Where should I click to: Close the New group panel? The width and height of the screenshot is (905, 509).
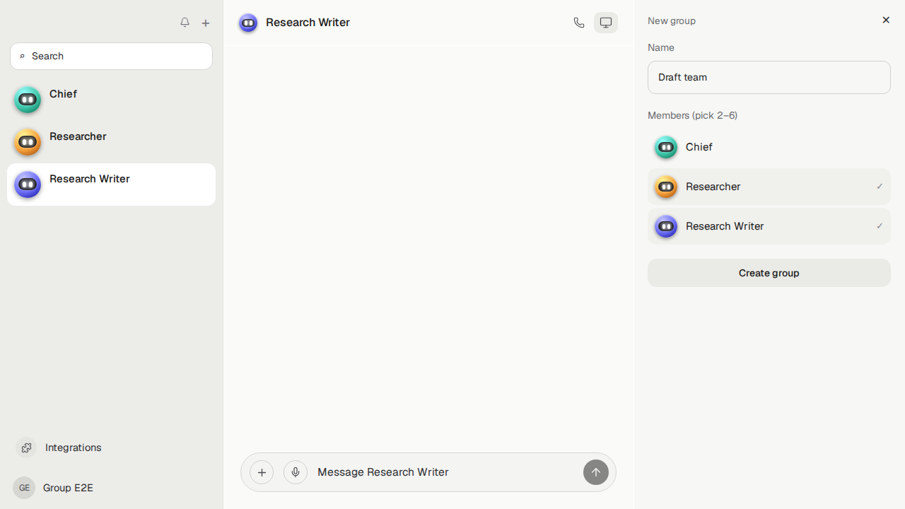[x=886, y=20]
